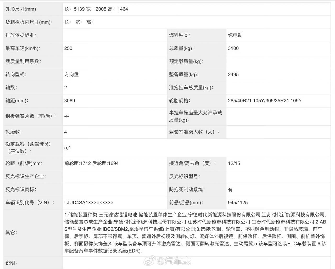Click the 整备质量(kg) label
335x269 pixels.
(184, 75)
